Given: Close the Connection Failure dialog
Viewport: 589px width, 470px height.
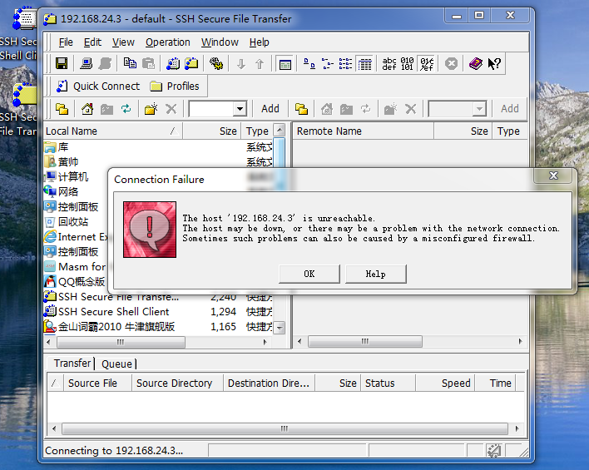Looking at the screenshot, I should [x=553, y=176].
